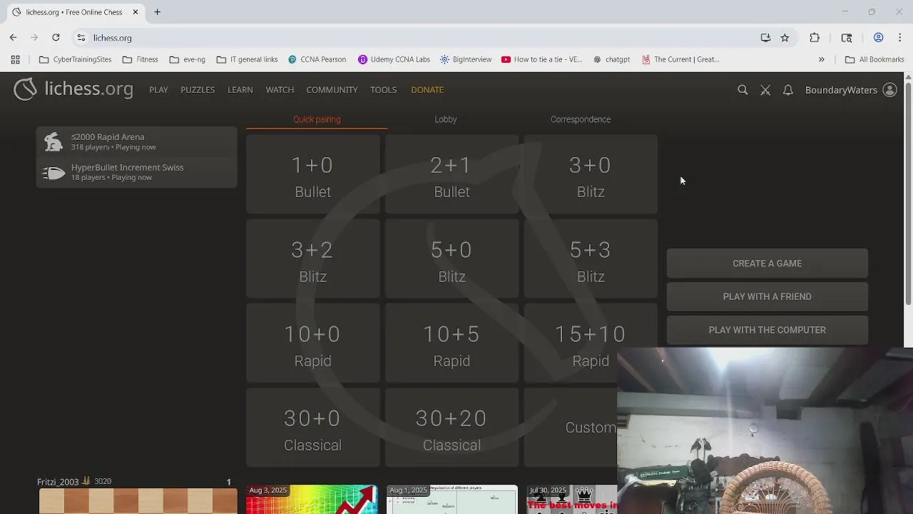Click the DONATE link
913x514 pixels.
point(427,90)
